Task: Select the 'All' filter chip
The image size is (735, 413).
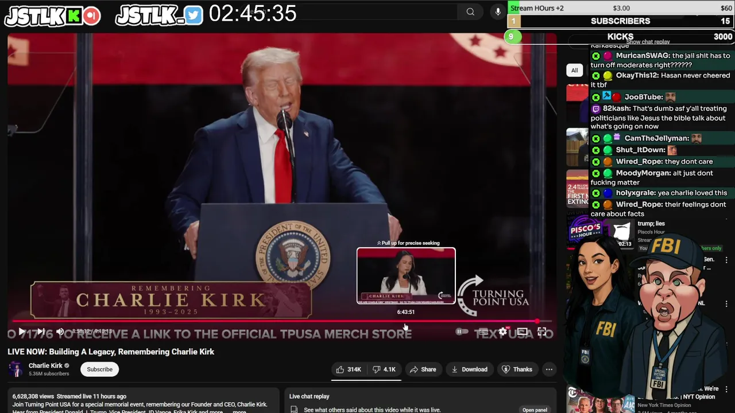Action: coord(574,70)
